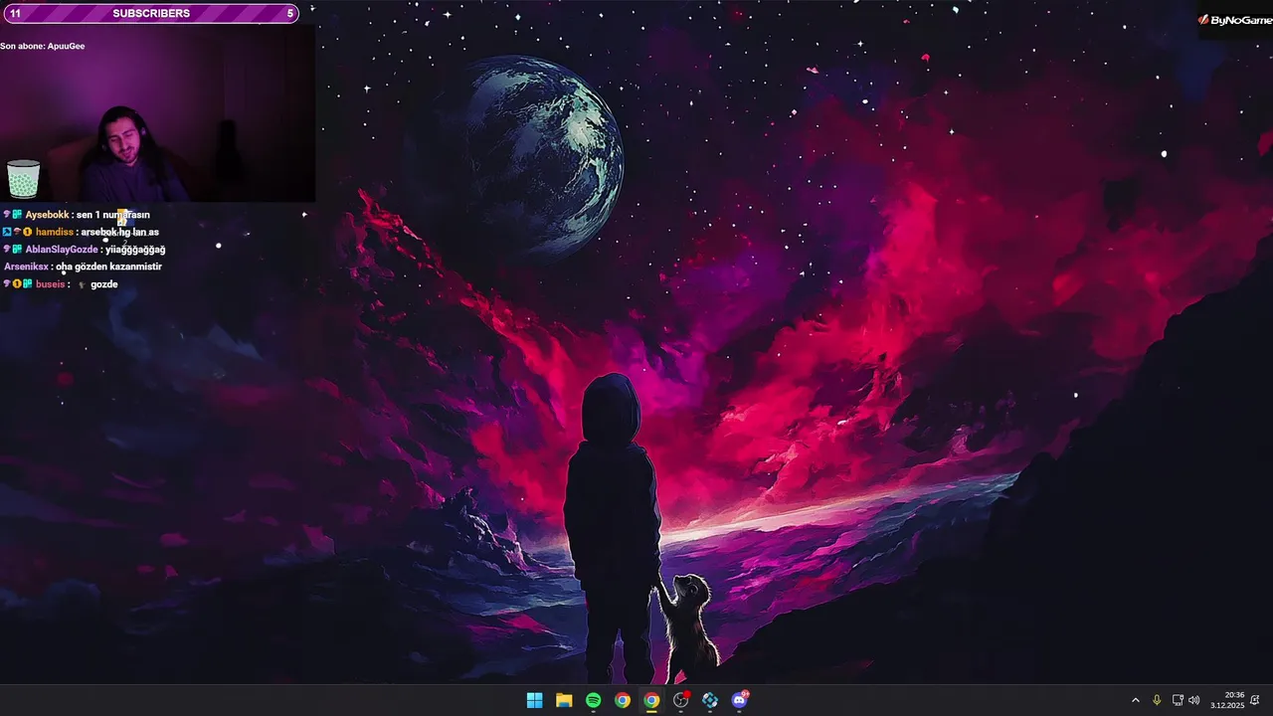Image resolution: width=1273 pixels, height=716 pixels.
Task: Open the blue diamond app in taskbar
Action: (x=709, y=700)
